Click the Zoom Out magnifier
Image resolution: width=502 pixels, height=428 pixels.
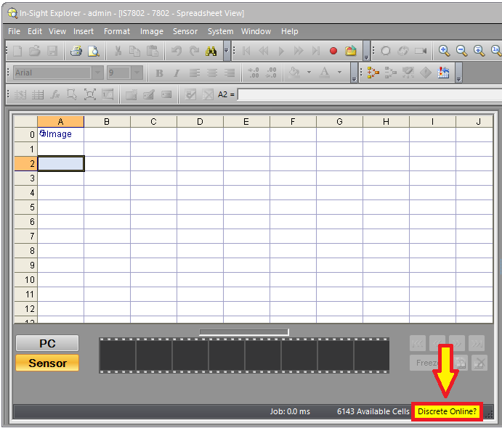[x=461, y=51]
